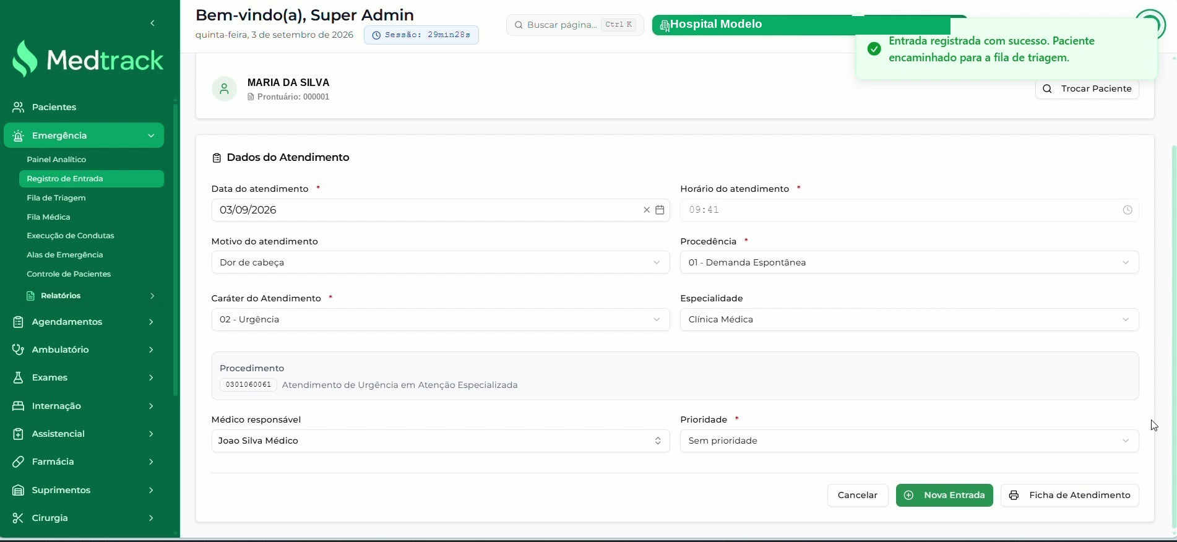Viewport: 1177px width, 542px height.
Task: Click the Ambulatório stethoscope icon
Action: (x=19, y=350)
